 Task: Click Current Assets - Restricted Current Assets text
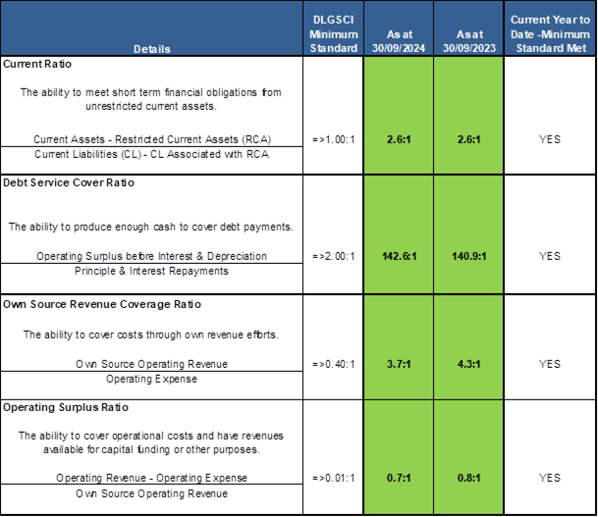[x=152, y=139]
